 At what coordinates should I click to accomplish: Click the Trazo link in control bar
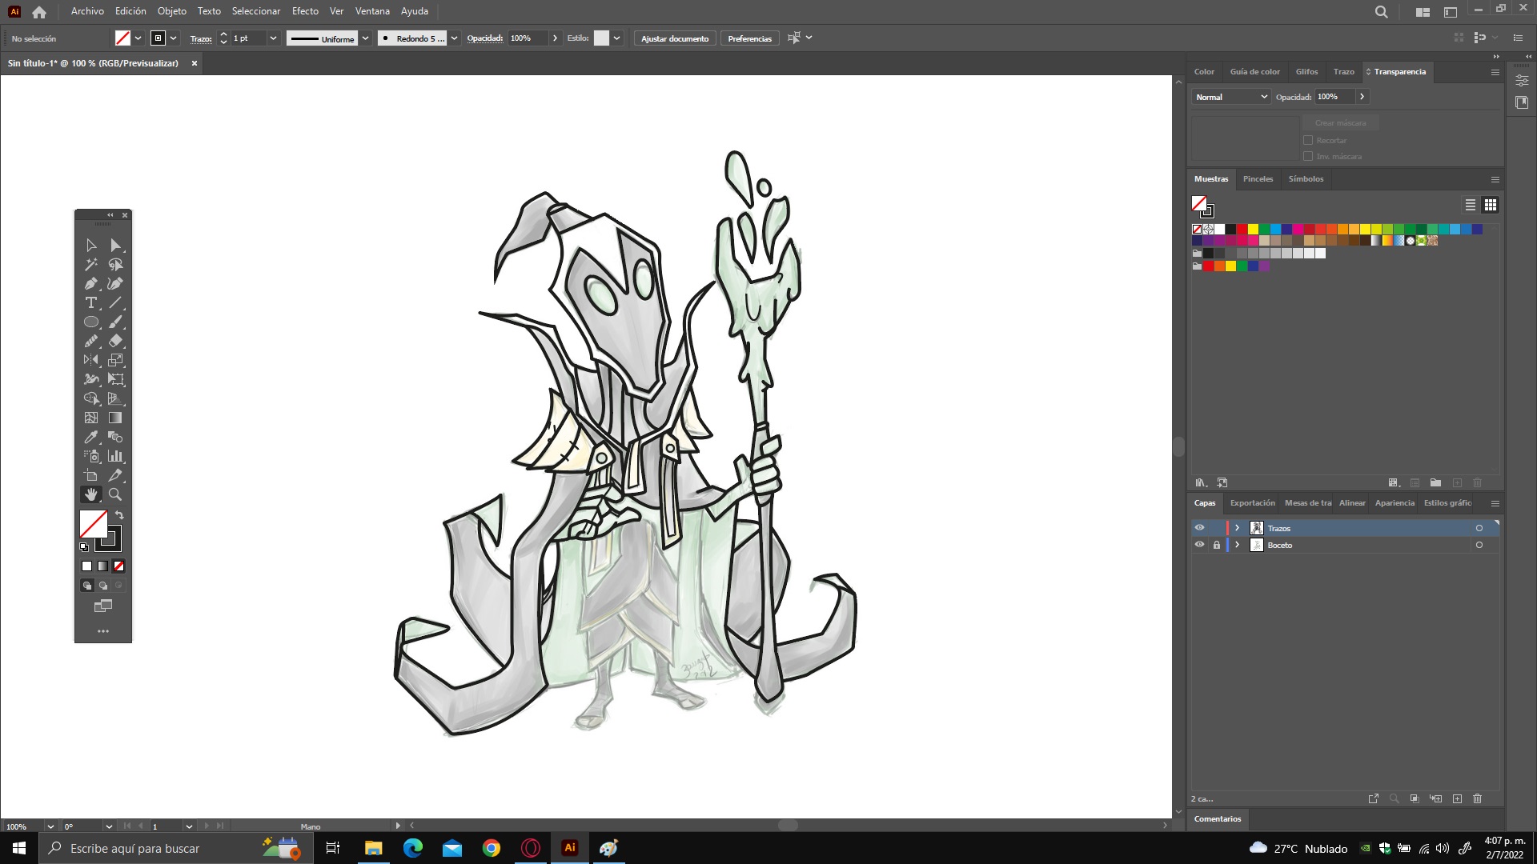coord(201,38)
